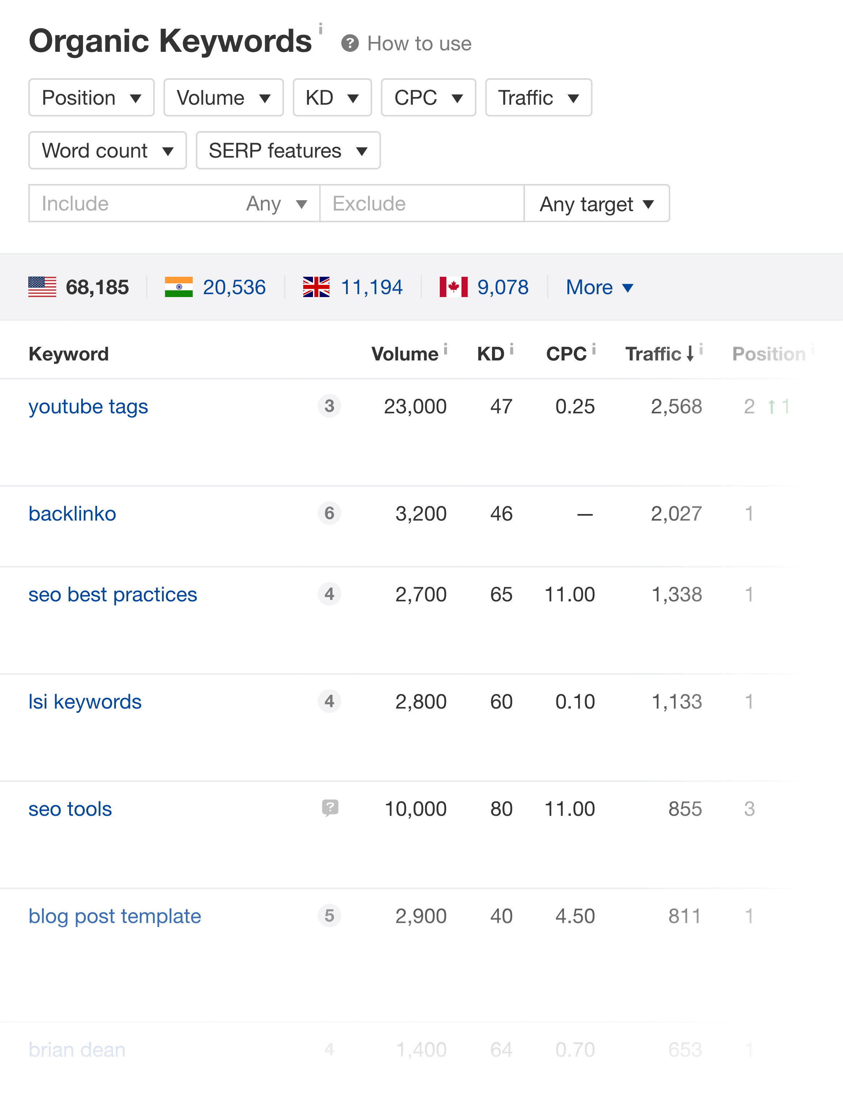Click traffic value 2,027 for backlinko
Screen dimensions: 843x1098
676,514
